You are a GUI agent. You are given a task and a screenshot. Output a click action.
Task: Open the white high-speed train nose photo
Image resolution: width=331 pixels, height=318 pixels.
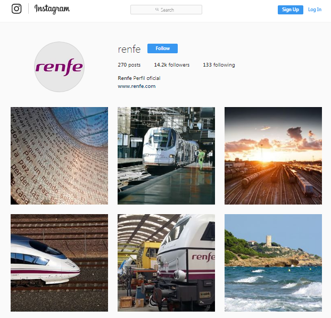59,263
